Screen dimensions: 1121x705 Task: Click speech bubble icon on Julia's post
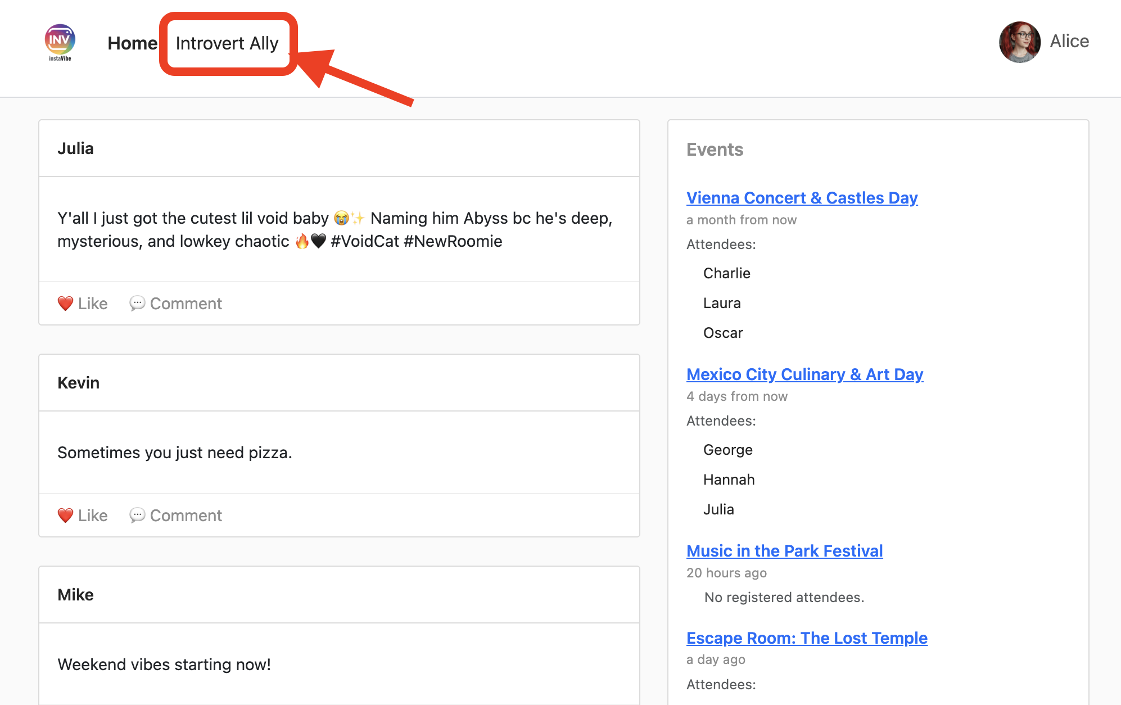137,304
